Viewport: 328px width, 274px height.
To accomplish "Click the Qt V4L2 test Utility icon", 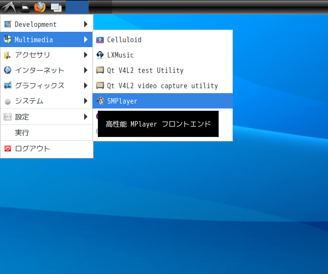I will [x=100, y=70].
